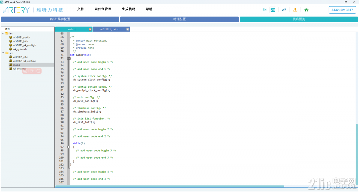
Task: Open at32l021_conf.h in the tree
Action: (22, 37)
